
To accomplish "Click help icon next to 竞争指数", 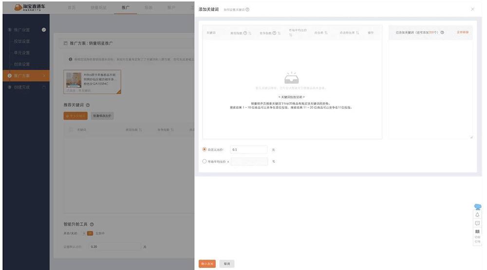I will click(274, 33).
